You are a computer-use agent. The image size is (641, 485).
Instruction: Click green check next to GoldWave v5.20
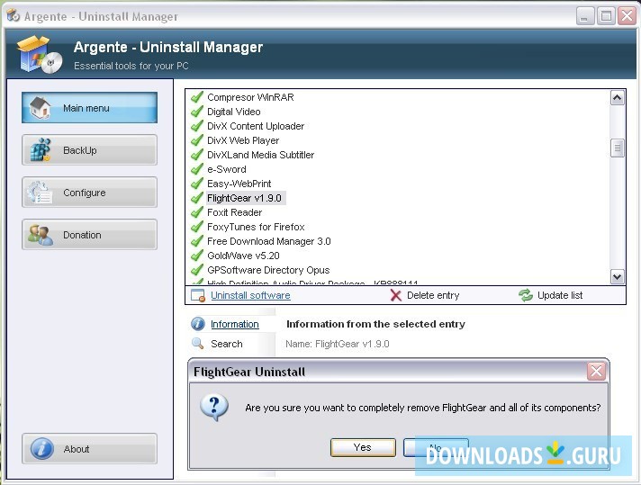197,256
